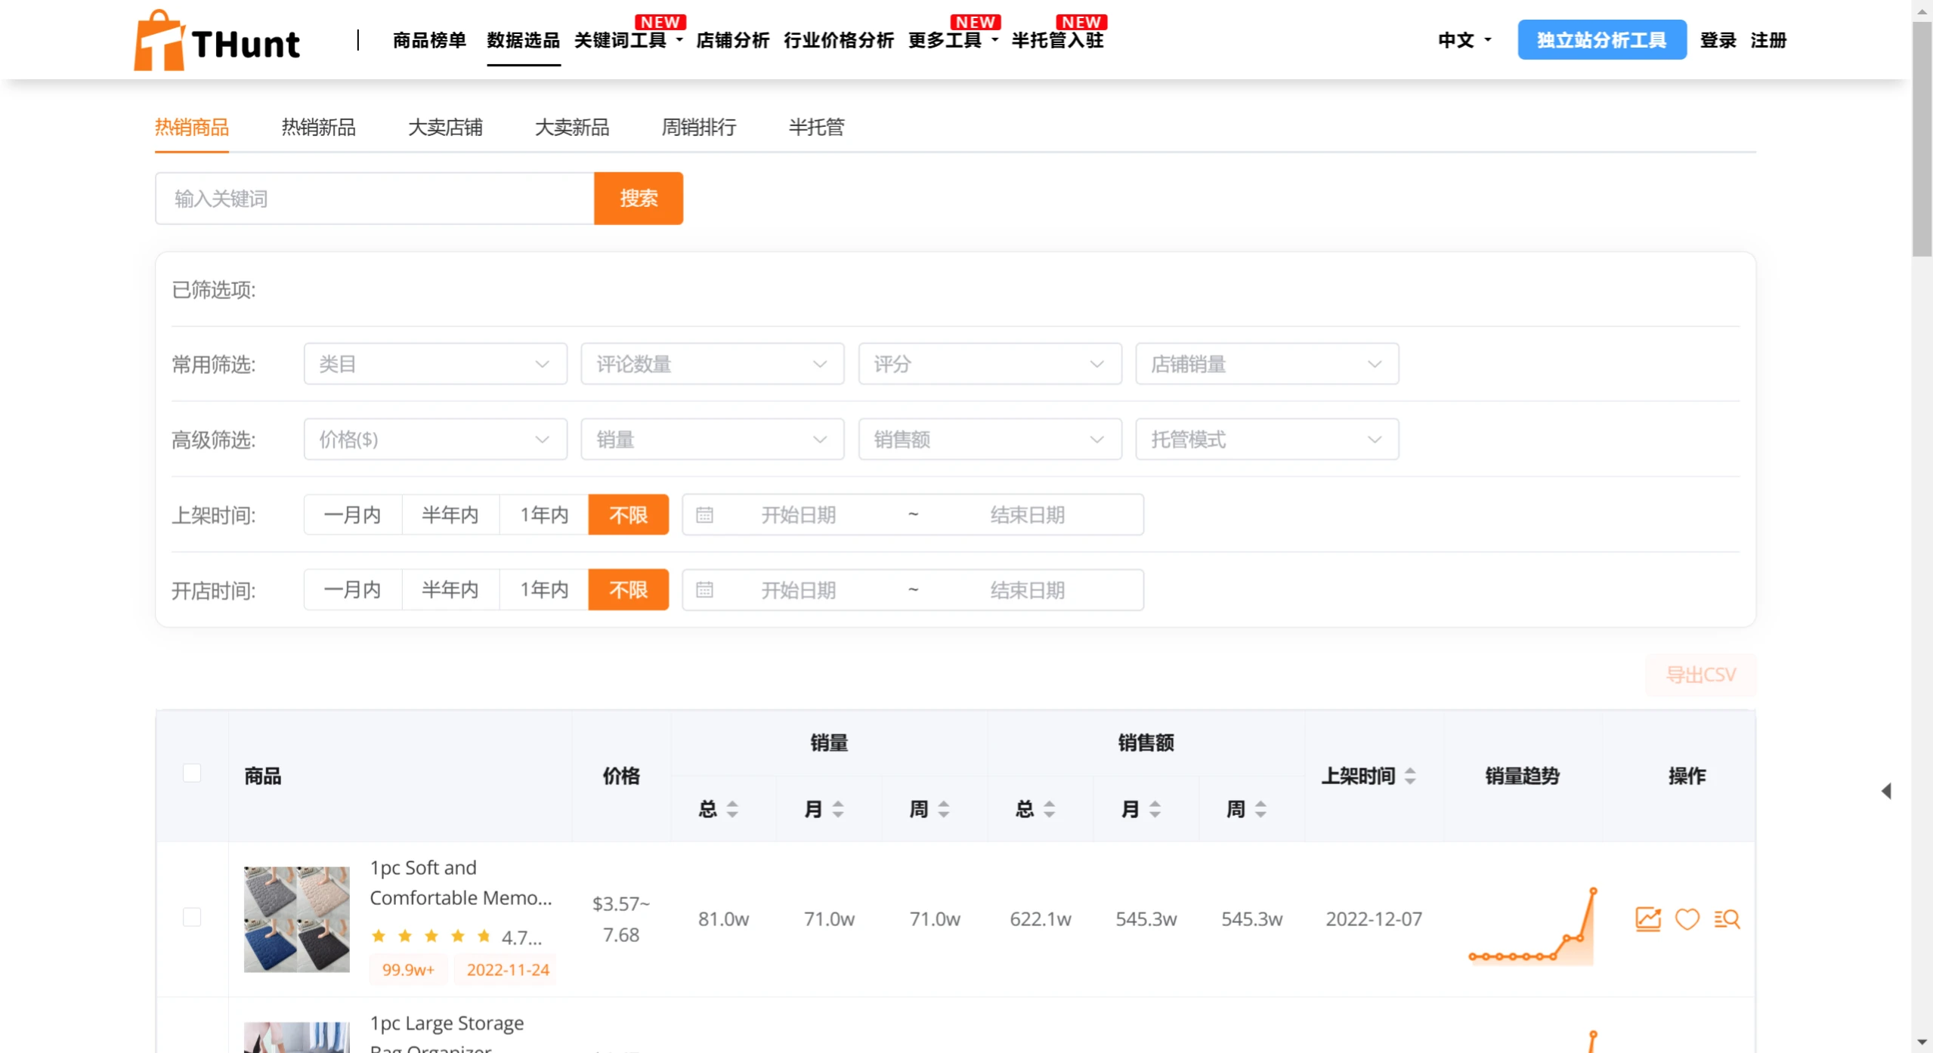The image size is (1933, 1053).
Task: Switch to the 热销新品 tab
Action: 317,128
